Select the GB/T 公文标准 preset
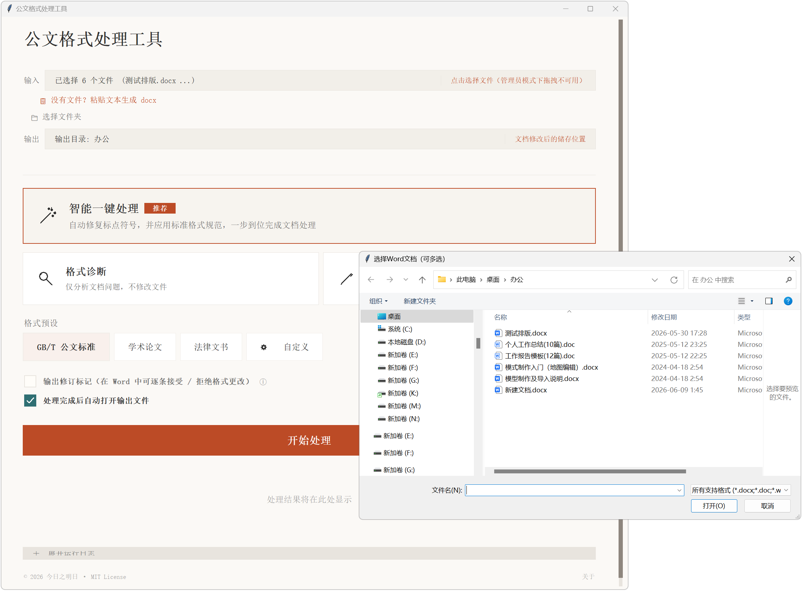This screenshot has width=802, height=591. (x=66, y=347)
